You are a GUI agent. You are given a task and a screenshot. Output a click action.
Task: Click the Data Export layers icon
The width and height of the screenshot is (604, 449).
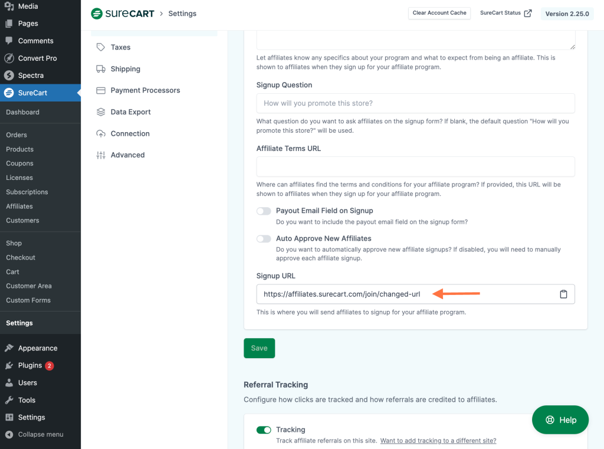coord(101,112)
